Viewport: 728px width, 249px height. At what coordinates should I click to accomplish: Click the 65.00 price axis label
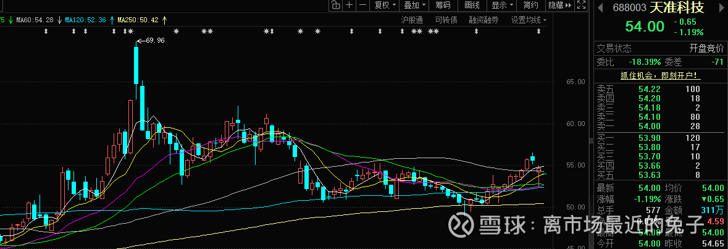point(575,82)
